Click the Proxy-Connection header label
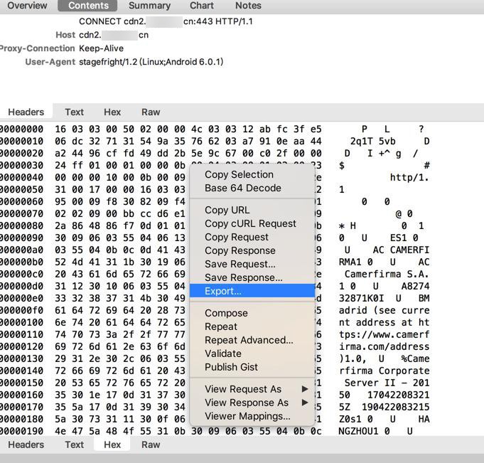This screenshot has width=484, height=463. click(x=38, y=48)
